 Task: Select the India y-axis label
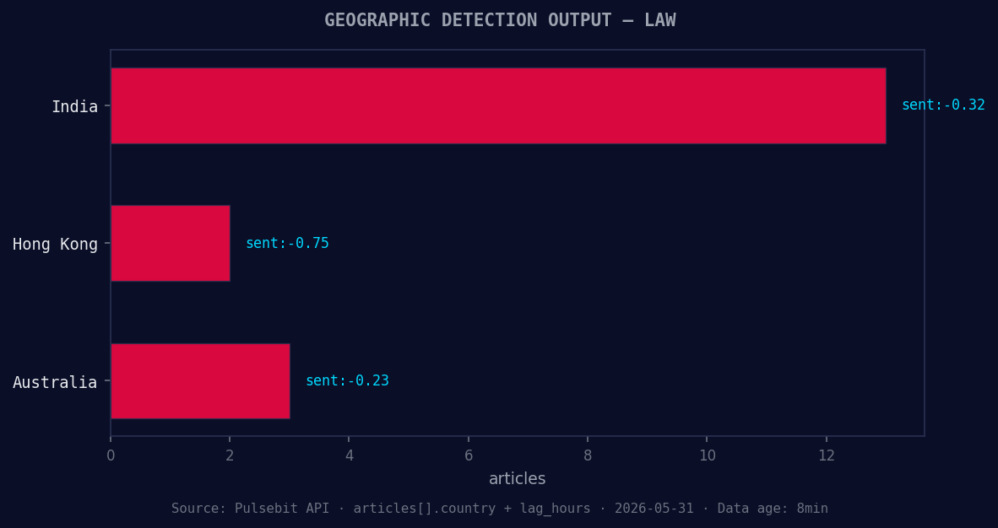[74, 106]
